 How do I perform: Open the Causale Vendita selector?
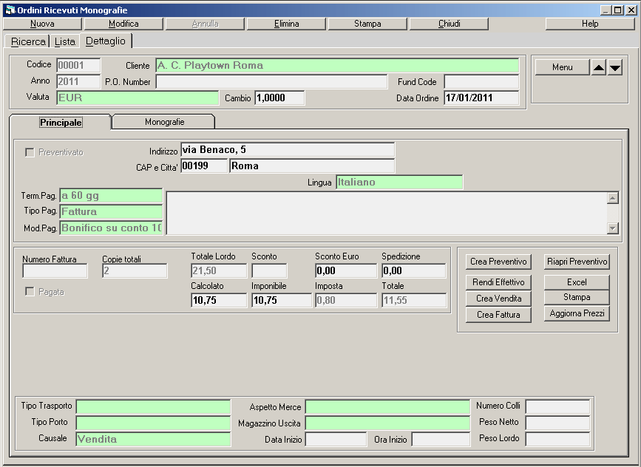click(x=153, y=439)
